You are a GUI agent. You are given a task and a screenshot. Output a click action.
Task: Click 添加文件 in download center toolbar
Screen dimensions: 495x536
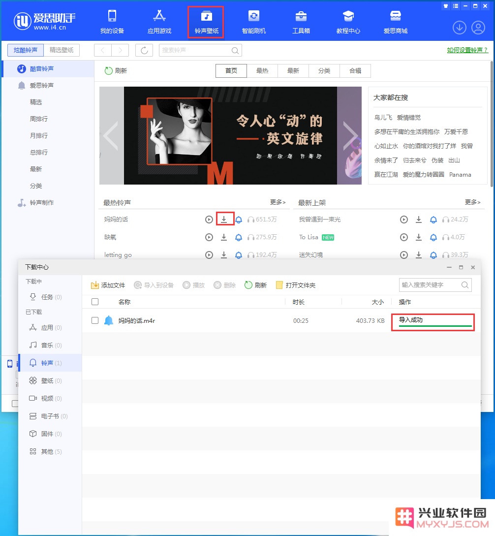(108, 285)
